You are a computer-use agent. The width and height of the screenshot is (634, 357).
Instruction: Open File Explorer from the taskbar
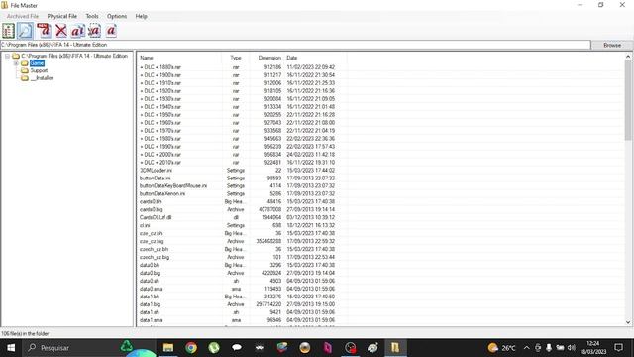(168, 348)
